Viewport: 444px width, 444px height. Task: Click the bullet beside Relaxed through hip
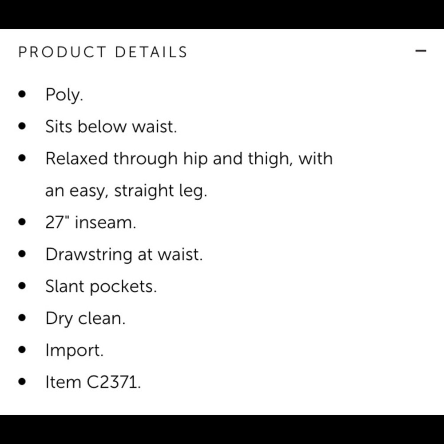click(22, 158)
